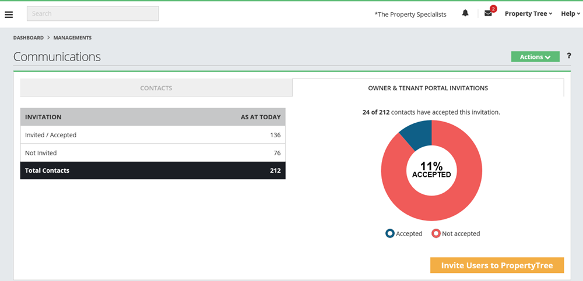583x281 pixels.
Task: Click the Dashboard breadcrumb link
Action: click(x=28, y=38)
